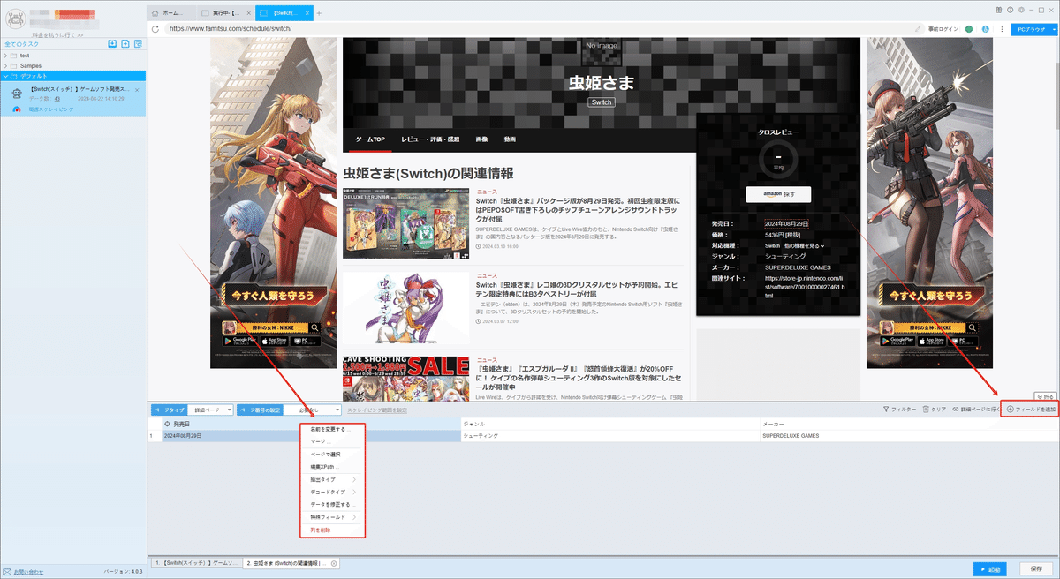Image resolution: width=1060 pixels, height=579 pixels.
Task: Click フィールドを追加 button
Action: (x=1031, y=410)
